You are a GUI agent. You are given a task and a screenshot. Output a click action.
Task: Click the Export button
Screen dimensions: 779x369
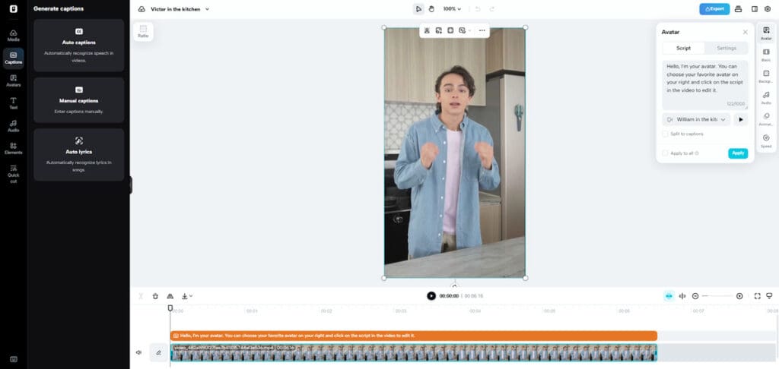coord(714,9)
